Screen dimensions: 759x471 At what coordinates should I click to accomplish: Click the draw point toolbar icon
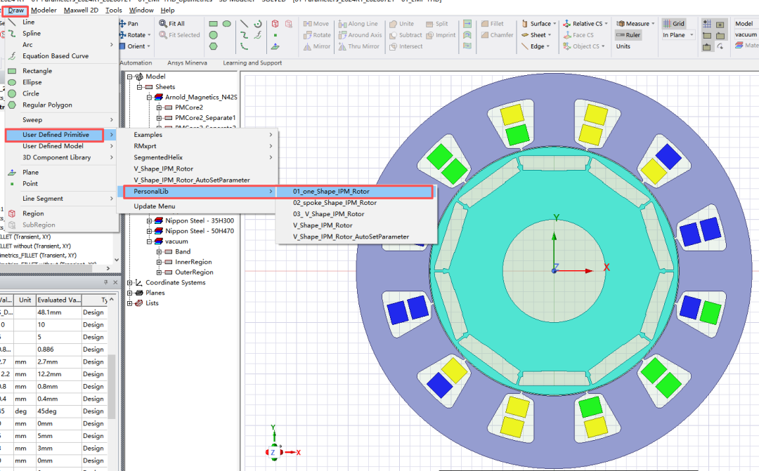pos(275,35)
